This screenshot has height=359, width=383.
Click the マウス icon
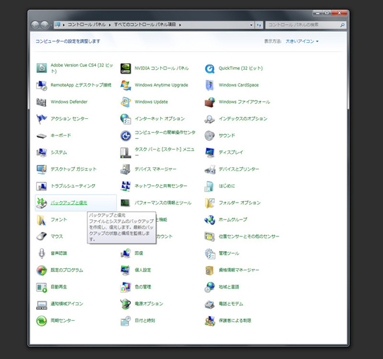41,236
